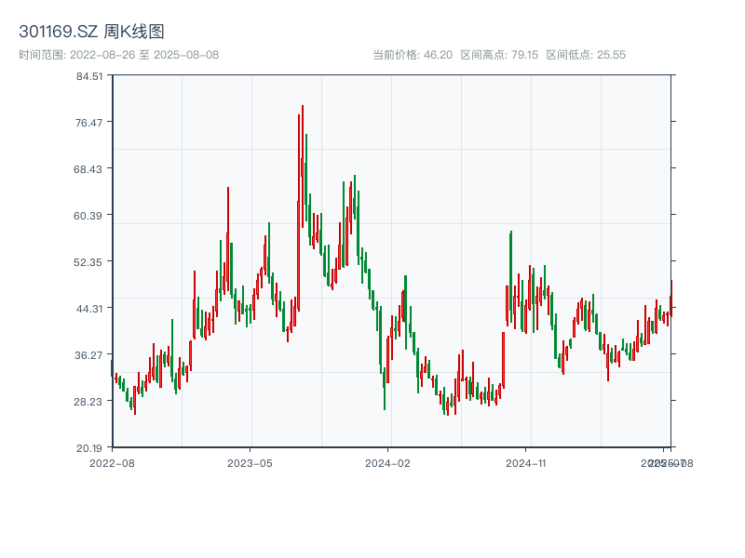Click the 20.19 y-axis value
This screenshot has height=558, width=745.
click(89, 447)
